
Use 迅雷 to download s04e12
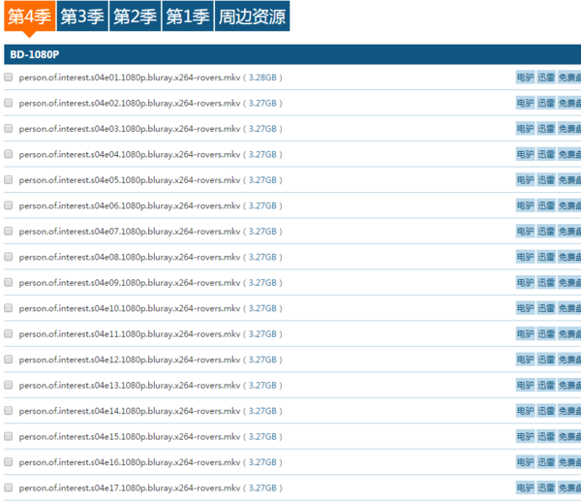(546, 360)
